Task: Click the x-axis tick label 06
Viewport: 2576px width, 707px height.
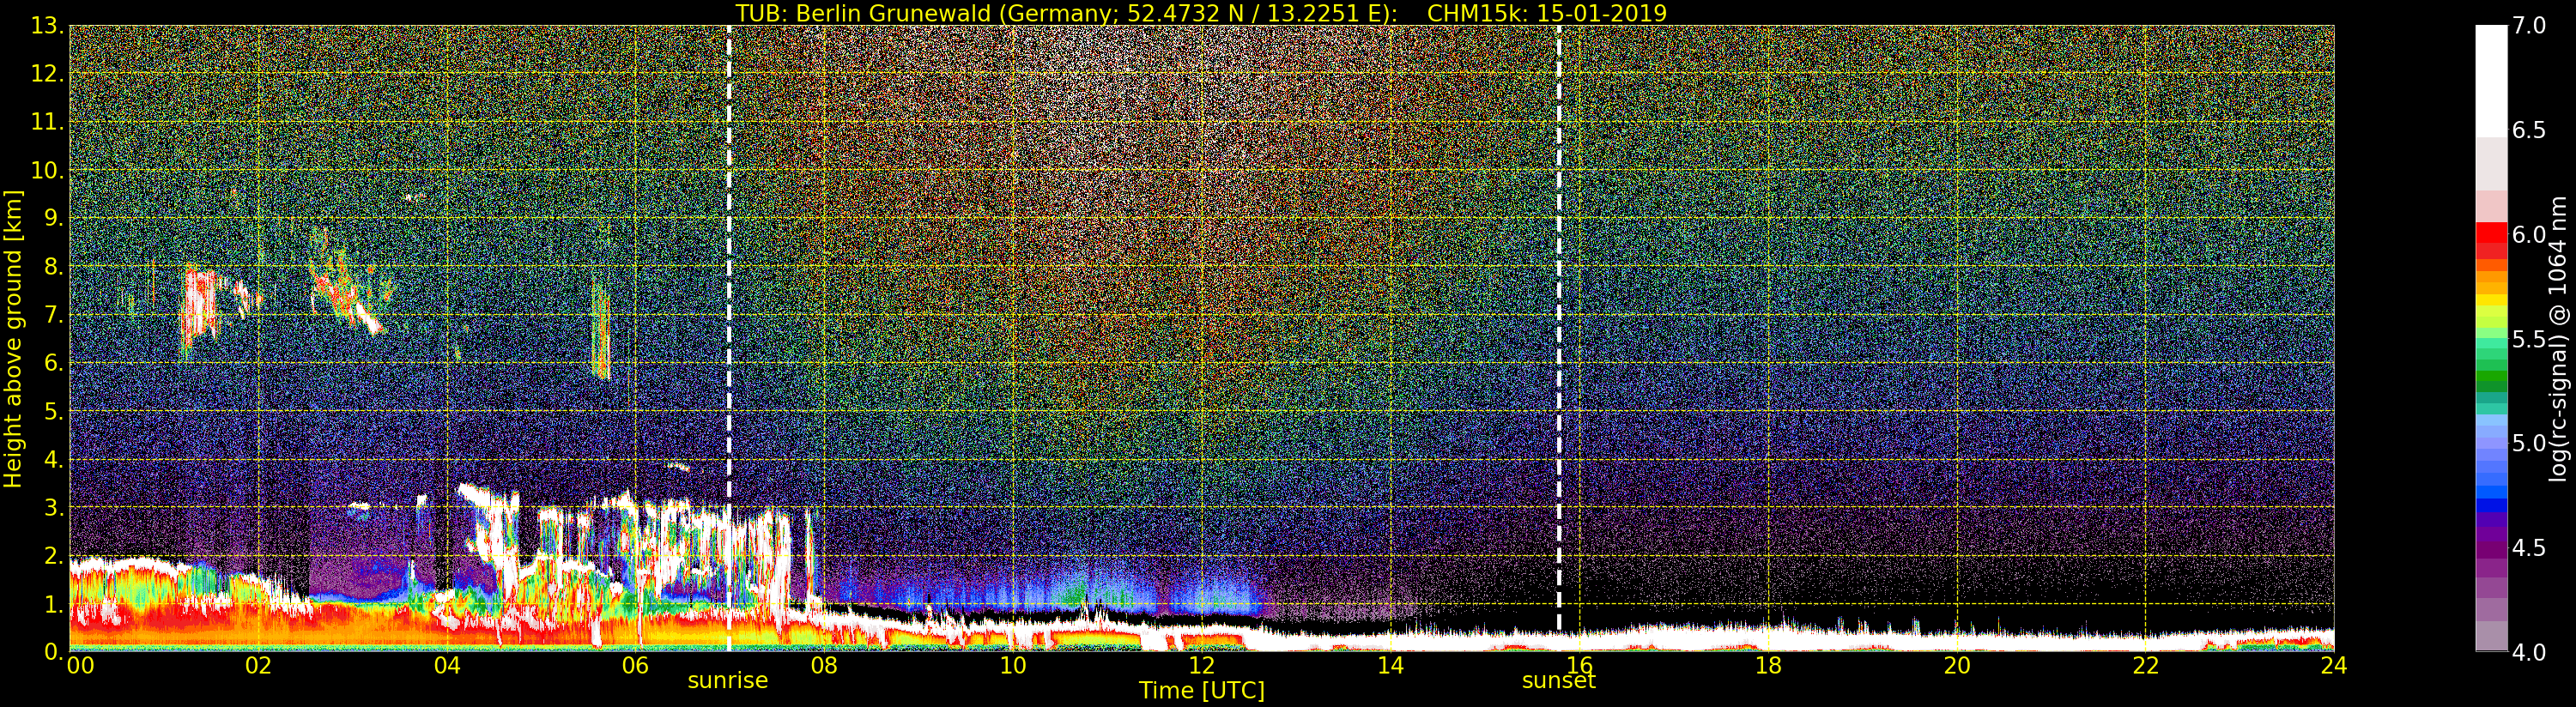Action: (636, 665)
